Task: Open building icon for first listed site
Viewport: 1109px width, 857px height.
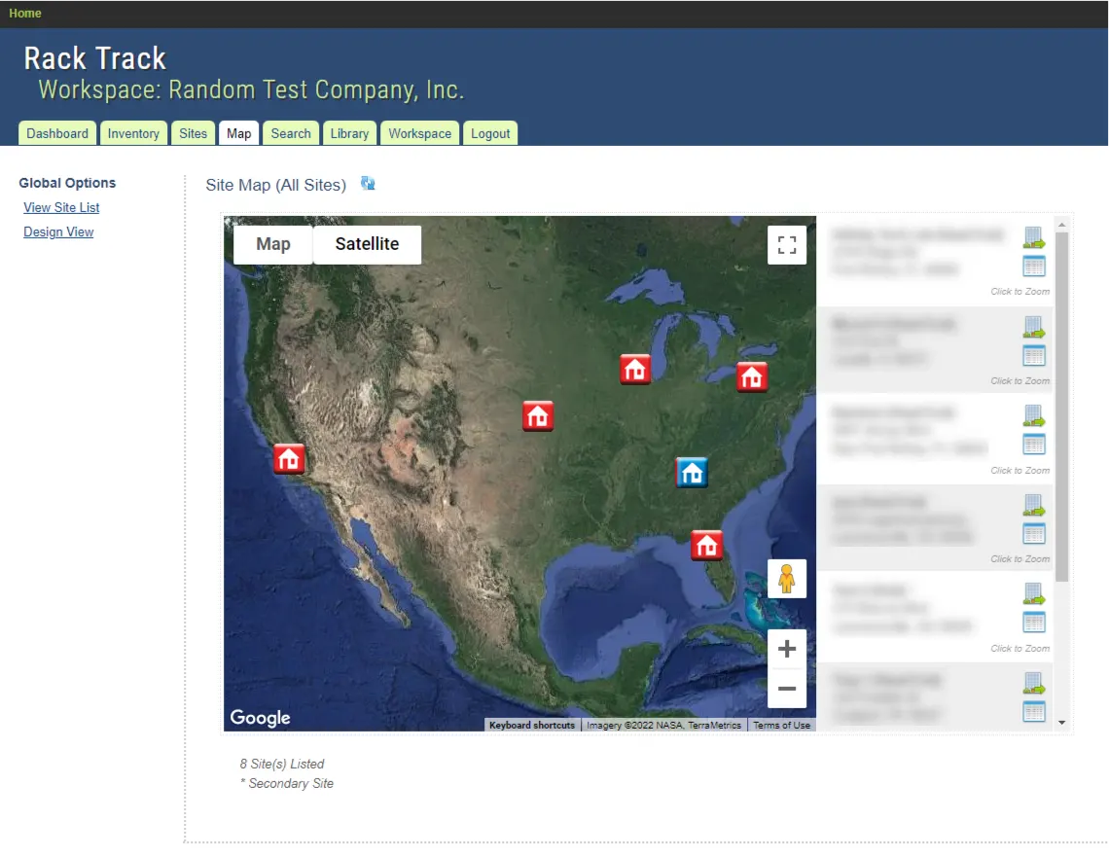Action: [x=1033, y=237]
